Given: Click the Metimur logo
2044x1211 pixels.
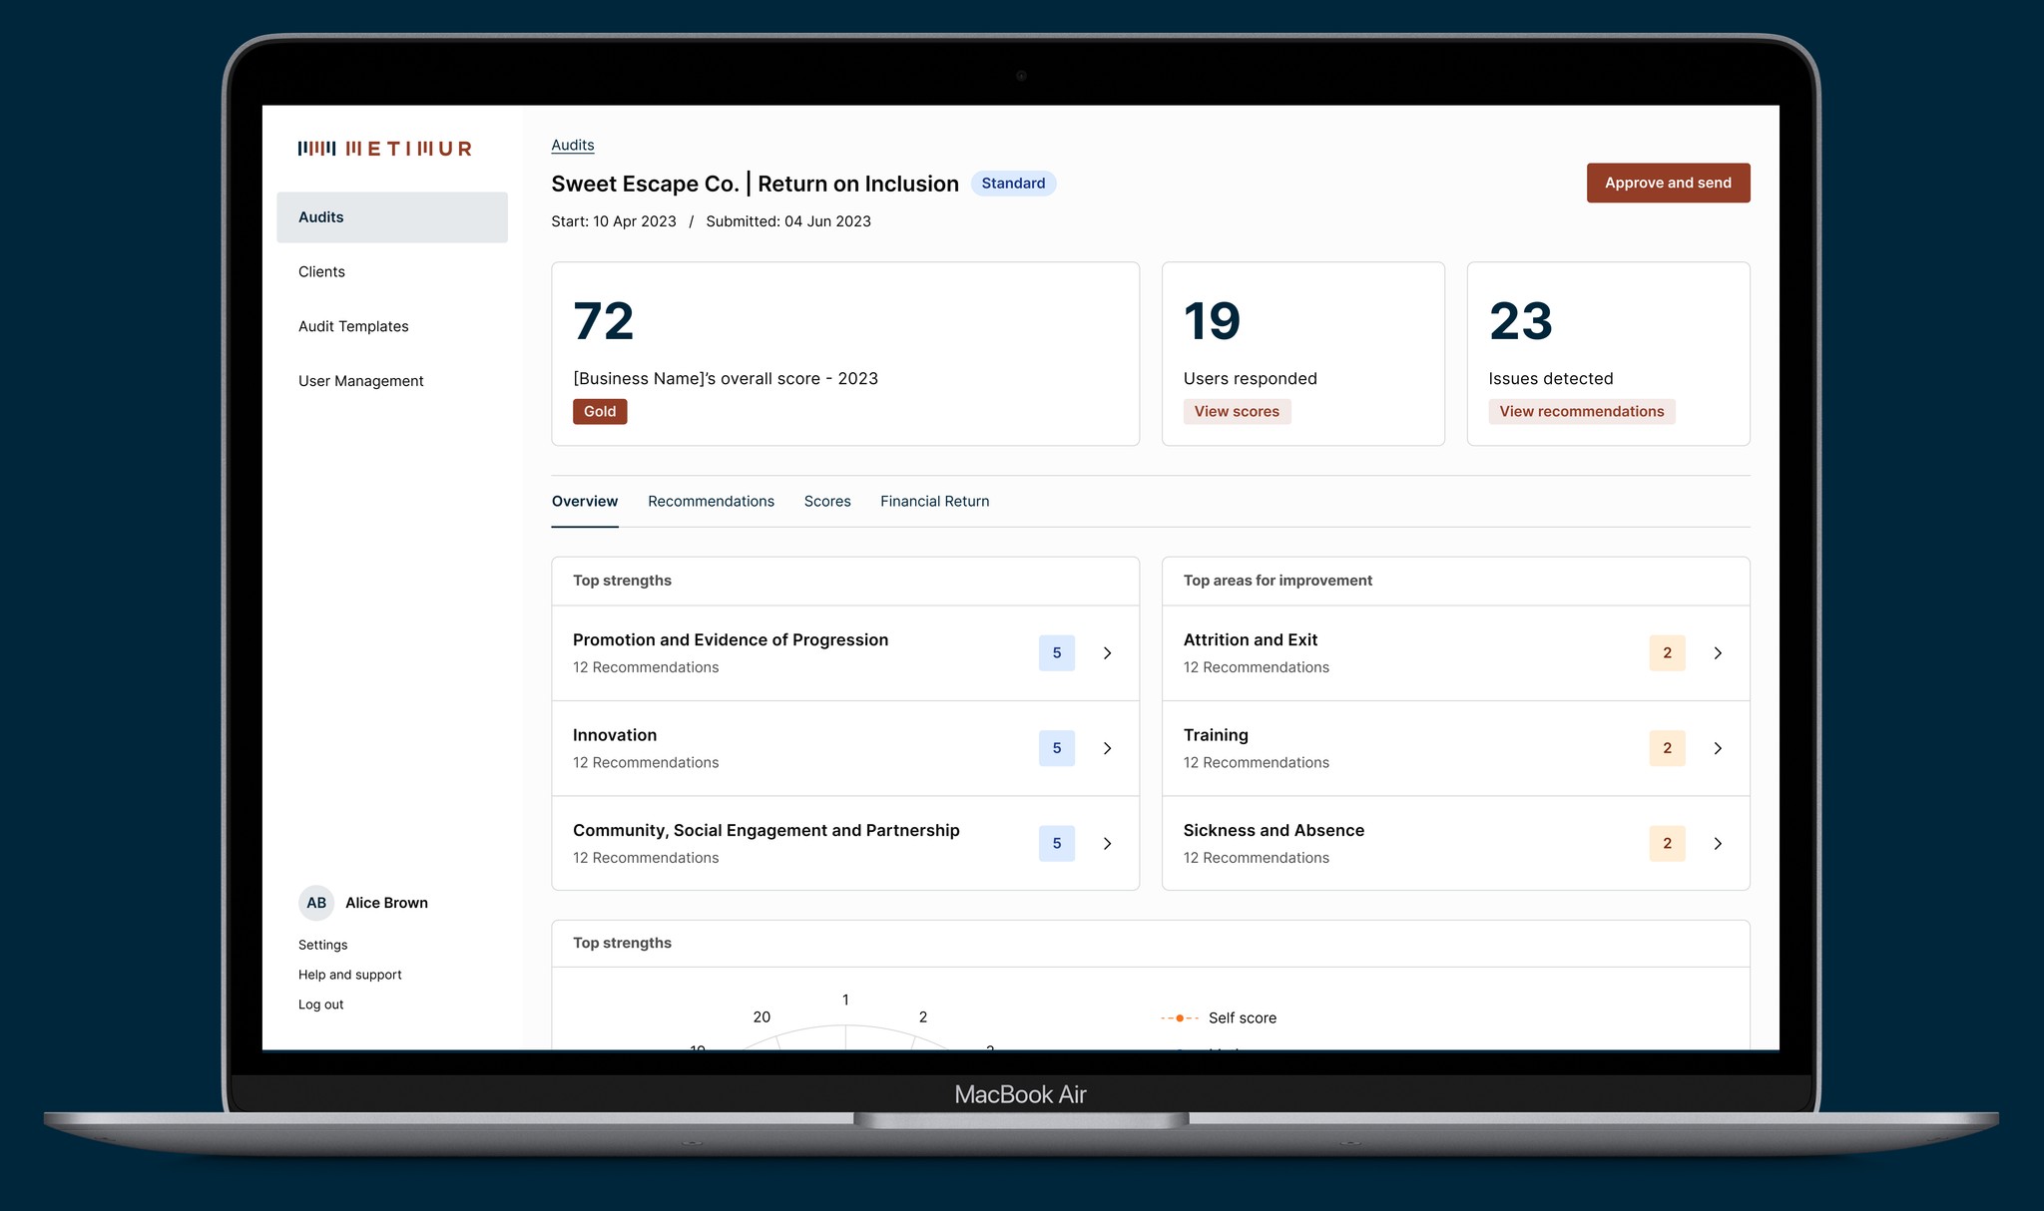Looking at the screenshot, I should click(384, 149).
